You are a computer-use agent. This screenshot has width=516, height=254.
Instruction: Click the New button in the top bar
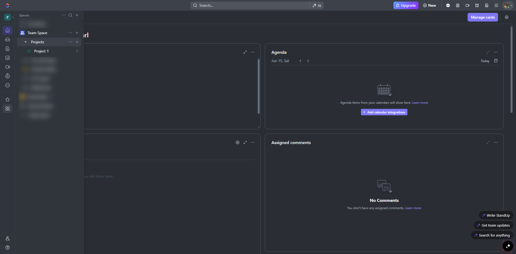429,5
